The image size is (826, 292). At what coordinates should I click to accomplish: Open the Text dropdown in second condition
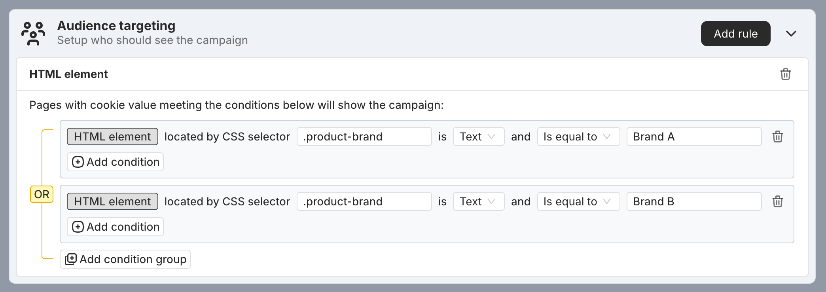pyautogui.click(x=479, y=201)
